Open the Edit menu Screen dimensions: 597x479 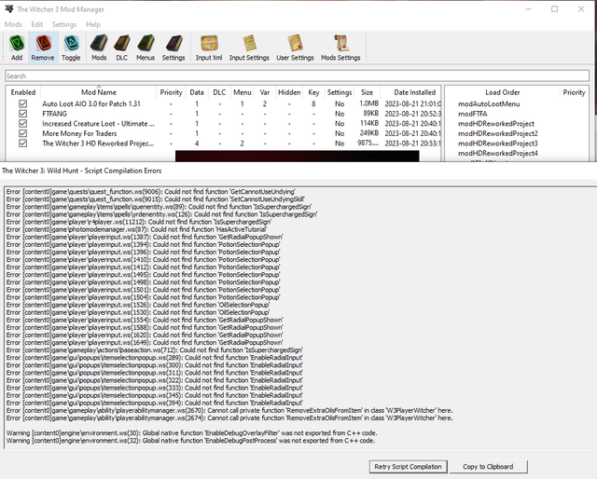pos(37,24)
